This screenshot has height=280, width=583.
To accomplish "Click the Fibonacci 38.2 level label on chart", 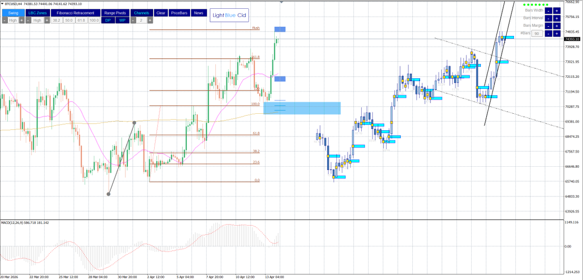I will (x=256, y=151).
